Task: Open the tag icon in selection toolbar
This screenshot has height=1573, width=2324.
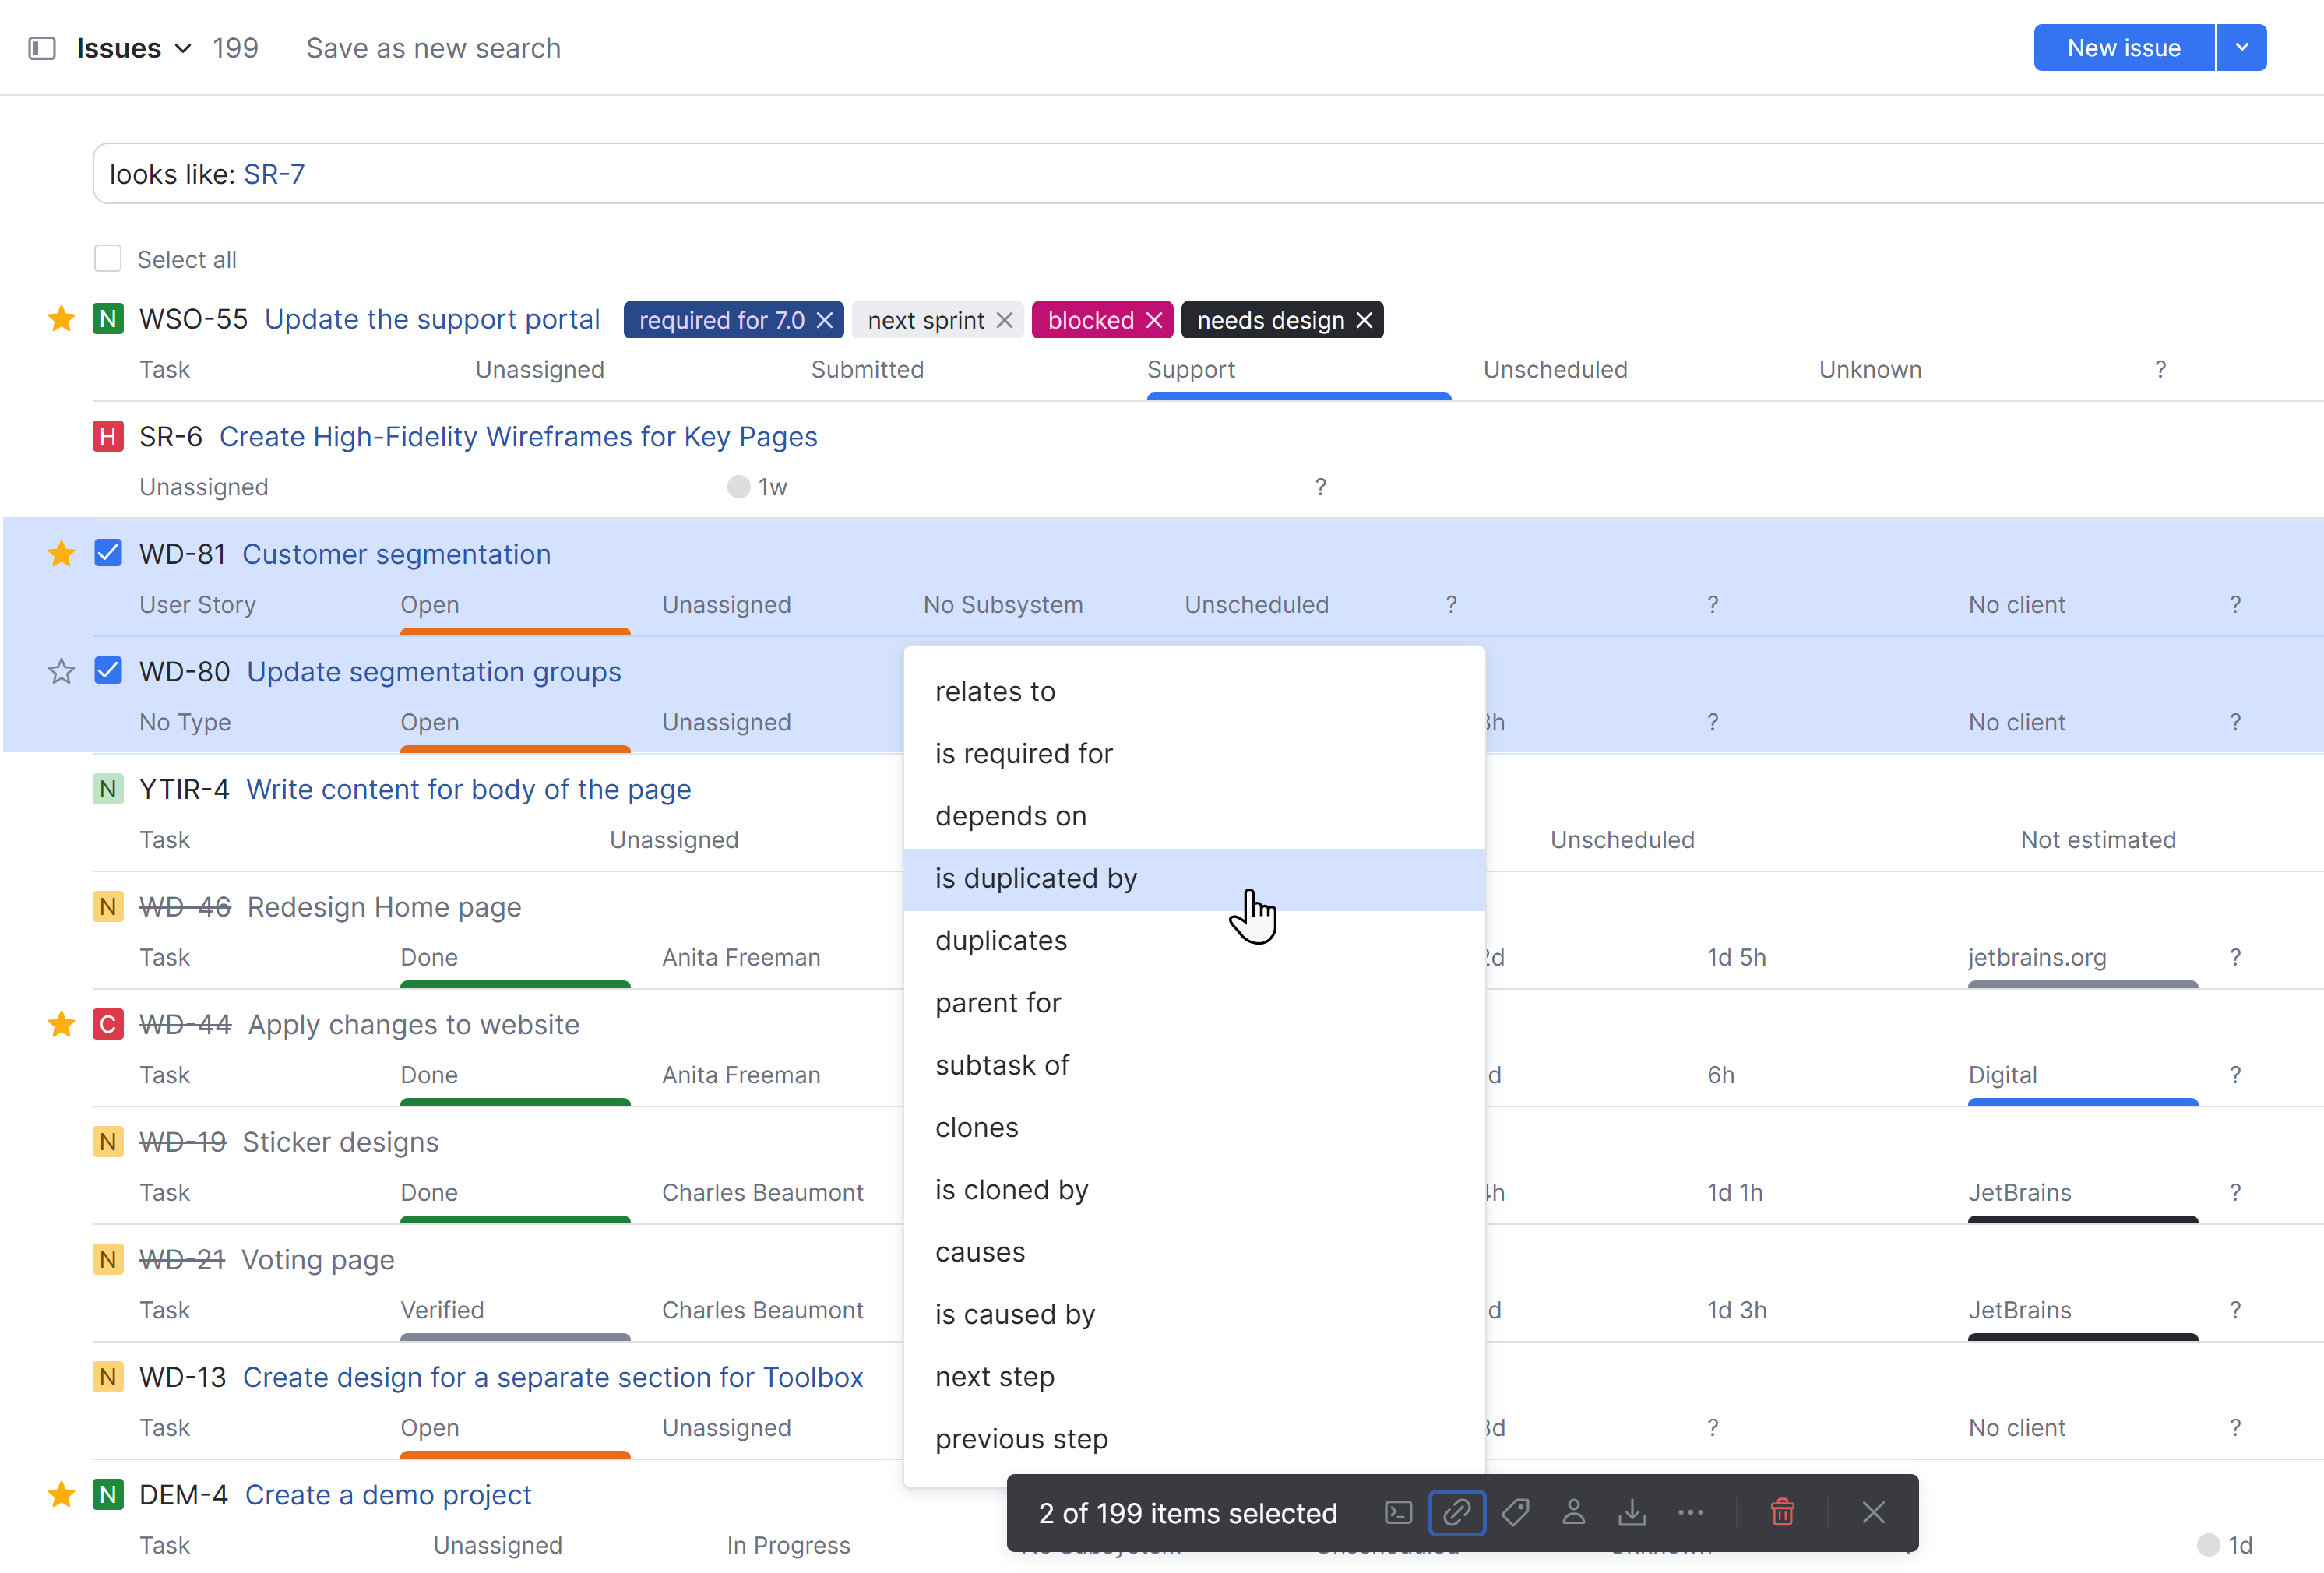Action: point(1515,1512)
